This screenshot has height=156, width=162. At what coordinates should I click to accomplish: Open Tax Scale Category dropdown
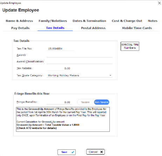tap(80, 75)
